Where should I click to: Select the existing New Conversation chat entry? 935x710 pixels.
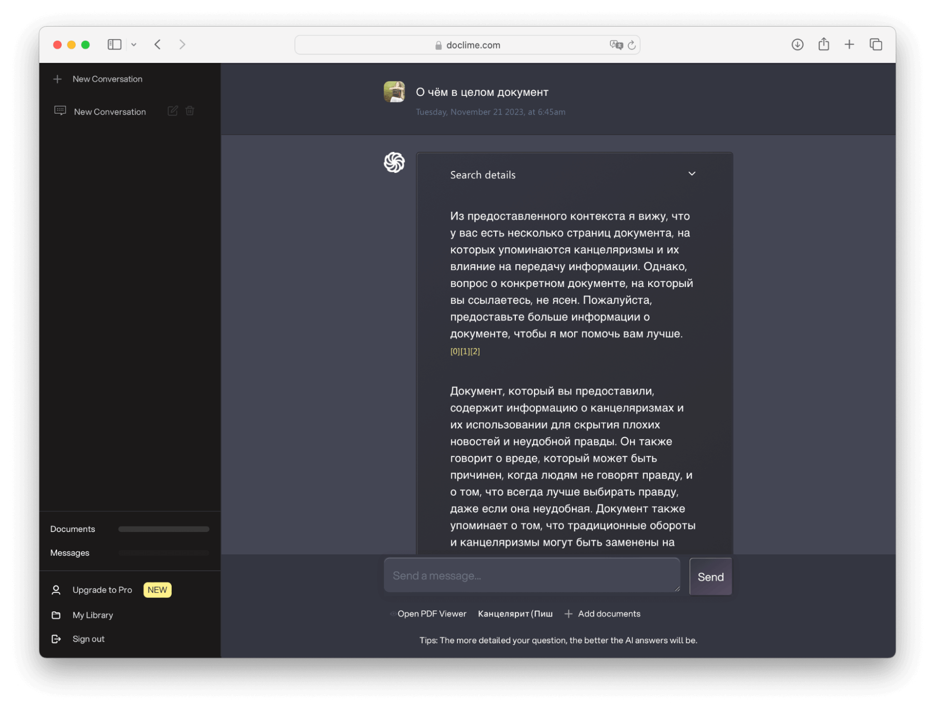pos(110,112)
